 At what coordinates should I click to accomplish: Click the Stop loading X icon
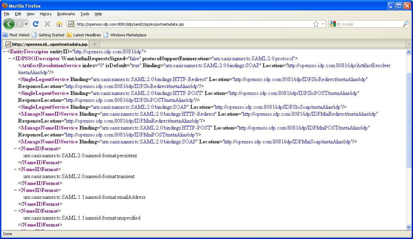pyautogui.click(x=47, y=24)
